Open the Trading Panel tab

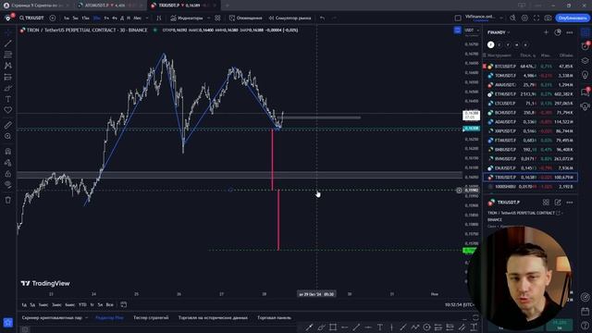click(x=275, y=318)
